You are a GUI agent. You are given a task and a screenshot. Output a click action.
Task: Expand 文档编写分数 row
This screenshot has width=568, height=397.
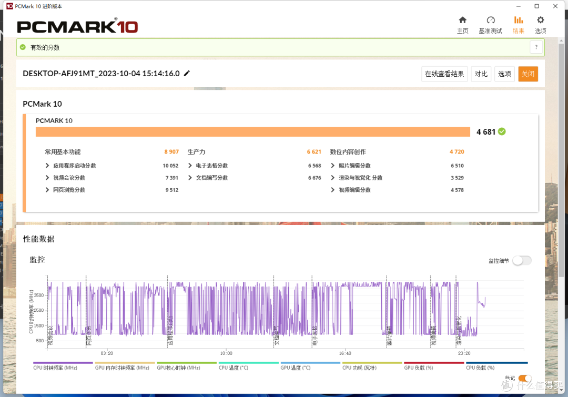(190, 178)
